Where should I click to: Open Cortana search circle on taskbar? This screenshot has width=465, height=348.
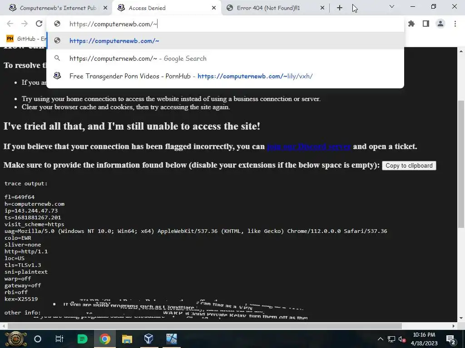click(x=38, y=339)
